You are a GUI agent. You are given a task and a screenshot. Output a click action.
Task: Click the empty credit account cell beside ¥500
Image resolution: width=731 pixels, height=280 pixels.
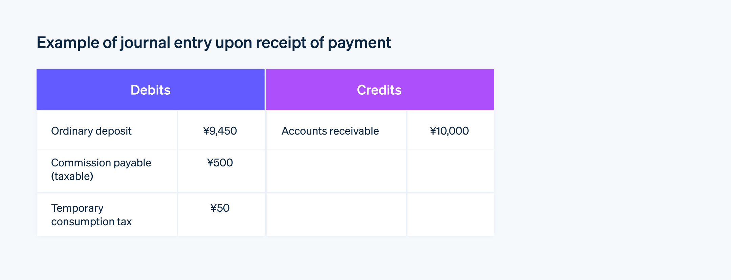click(x=336, y=171)
